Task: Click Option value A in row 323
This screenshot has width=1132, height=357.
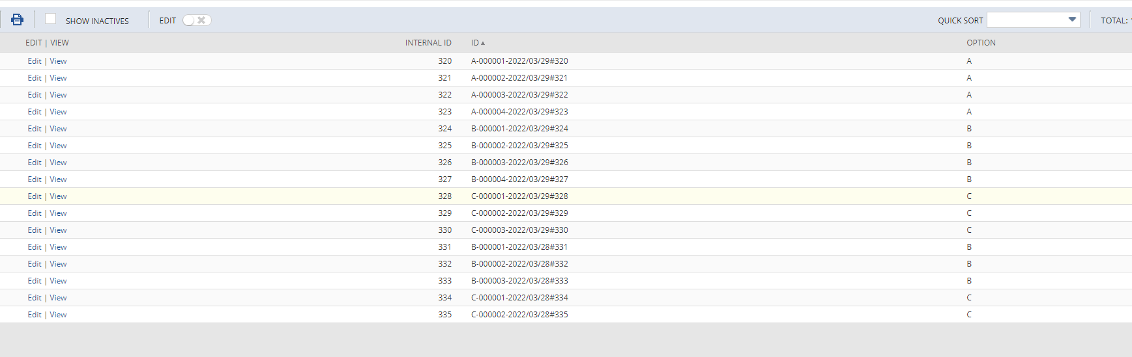Action: coord(969,112)
